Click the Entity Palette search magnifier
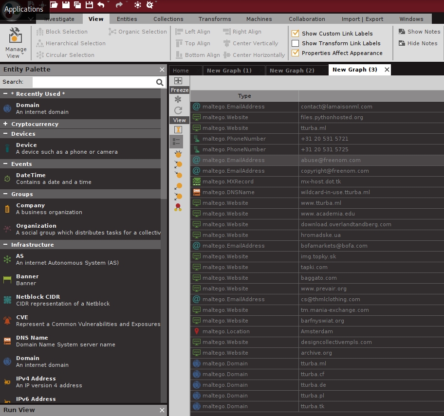444x416 pixels. click(160, 82)
